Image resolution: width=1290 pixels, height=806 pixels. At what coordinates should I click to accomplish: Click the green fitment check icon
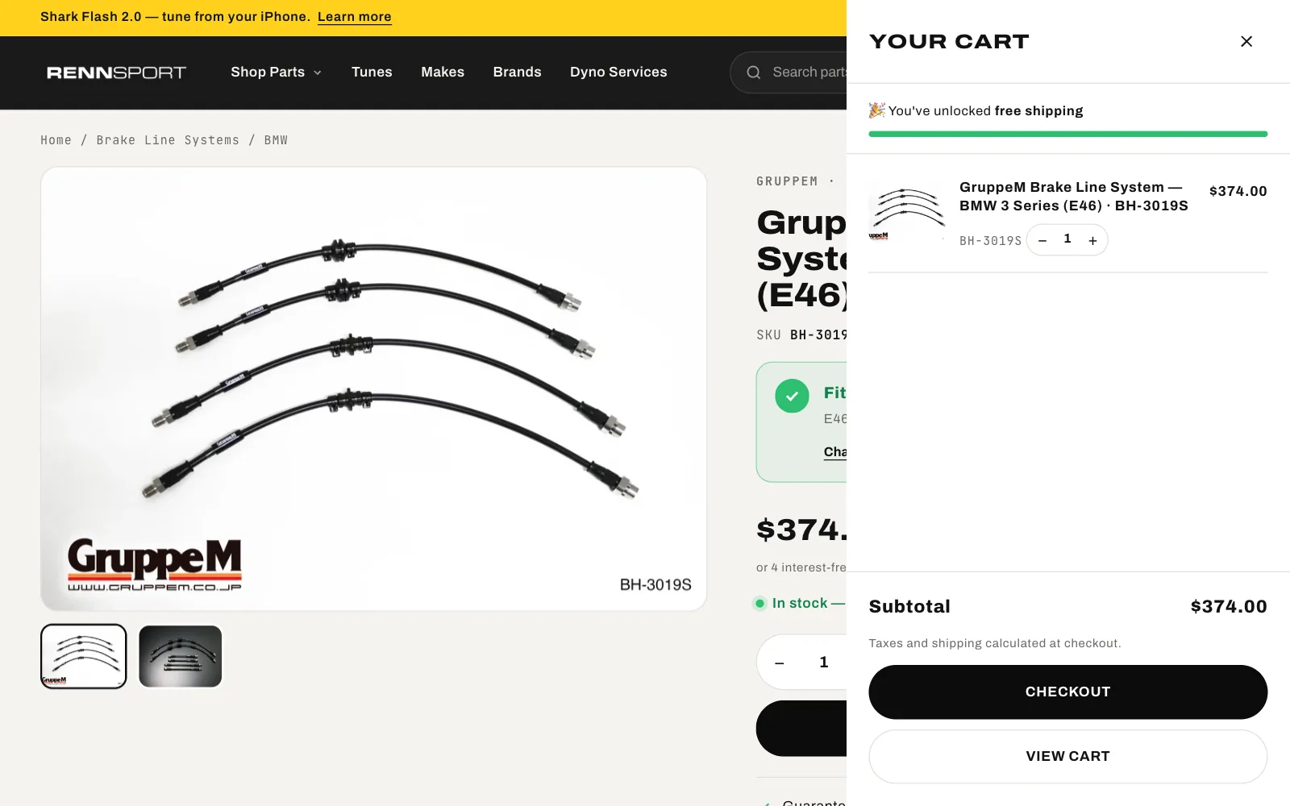pyautogui.click(x=792, y=396)
